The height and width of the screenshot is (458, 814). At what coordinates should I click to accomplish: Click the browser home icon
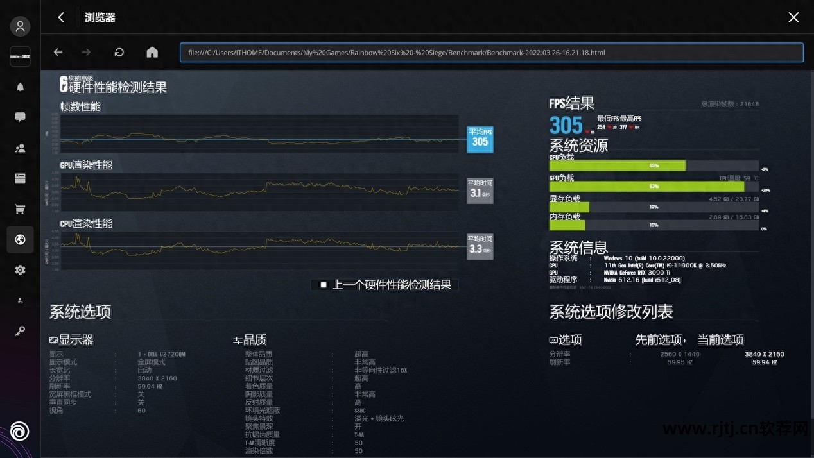(x=152, y=52)
